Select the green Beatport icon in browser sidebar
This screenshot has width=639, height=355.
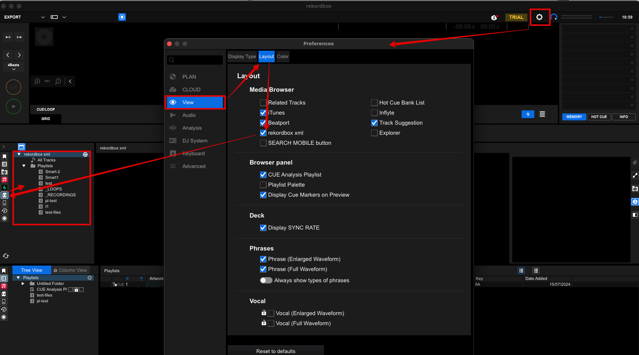[4, 187]
